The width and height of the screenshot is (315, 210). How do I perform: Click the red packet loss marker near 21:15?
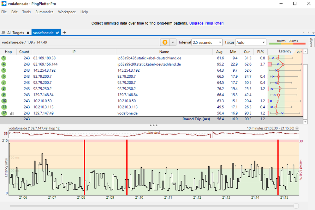coord(278,167)
